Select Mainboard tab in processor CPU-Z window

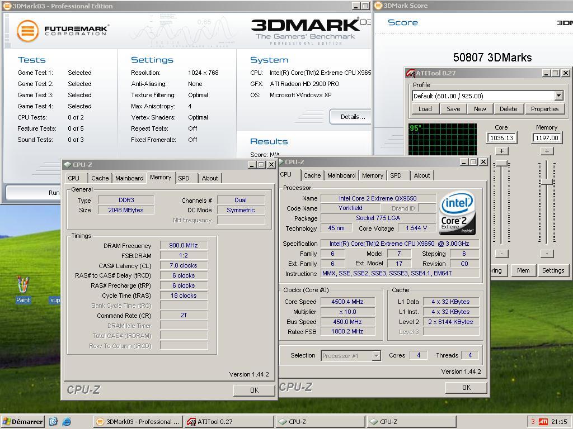(341, 175)
